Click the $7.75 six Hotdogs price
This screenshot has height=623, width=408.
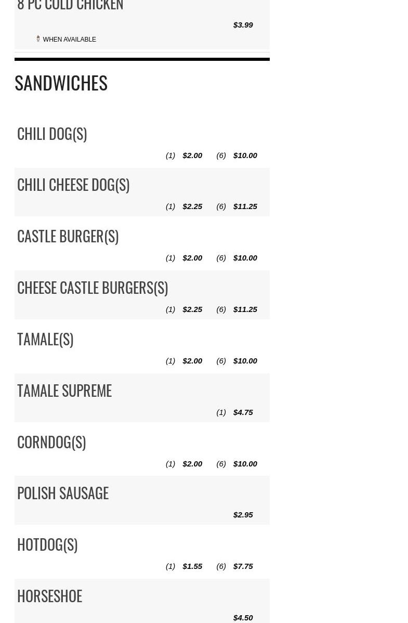click(x=243, y=566)
